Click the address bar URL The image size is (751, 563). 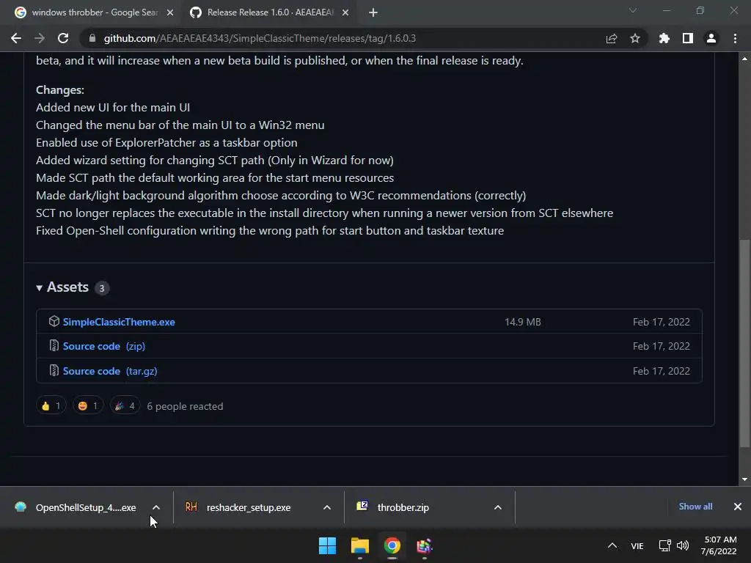(x=260, y=38)
